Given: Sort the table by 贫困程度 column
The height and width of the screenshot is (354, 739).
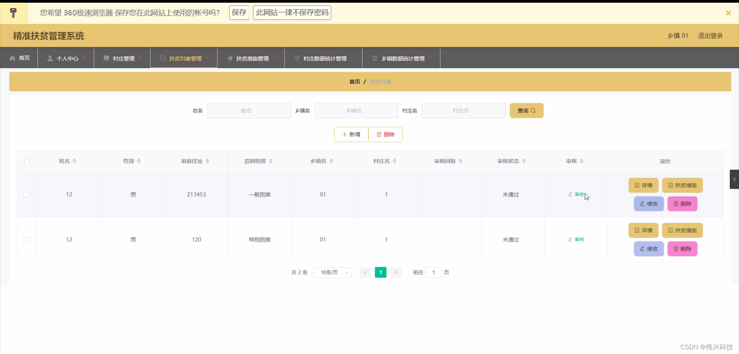Looking at the screenshot, I should coord(271,161).
